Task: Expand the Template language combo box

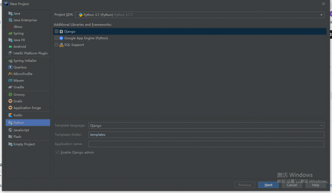Action: [x=206, y=126]
